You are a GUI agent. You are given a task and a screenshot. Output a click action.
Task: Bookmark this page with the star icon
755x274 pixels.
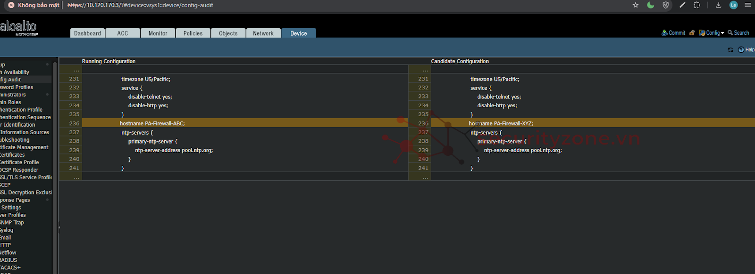(636, 5)
